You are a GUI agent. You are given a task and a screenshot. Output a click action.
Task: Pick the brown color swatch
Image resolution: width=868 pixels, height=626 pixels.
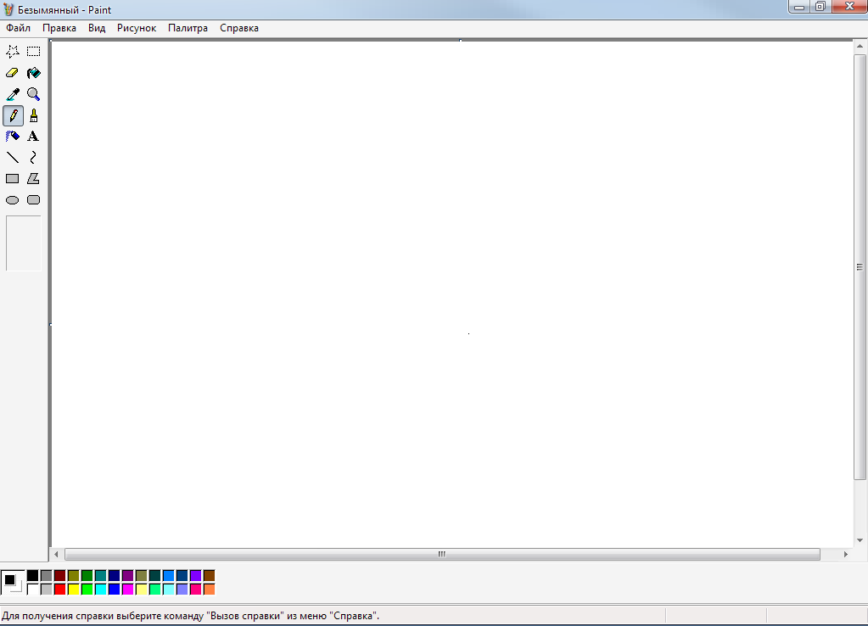coord(210,576)
